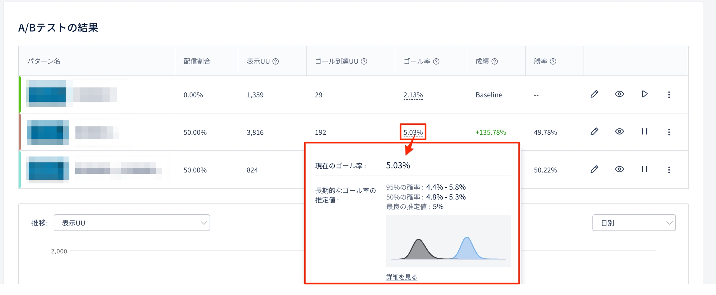Toggle preview eye for Baseline pattern
716x295 pixels.
619,94
